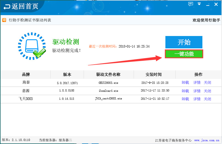Viewport: 222px width, 144px height.
Task: Click version 1.8.0.0108 cell
Action: [x=67, y=90]
